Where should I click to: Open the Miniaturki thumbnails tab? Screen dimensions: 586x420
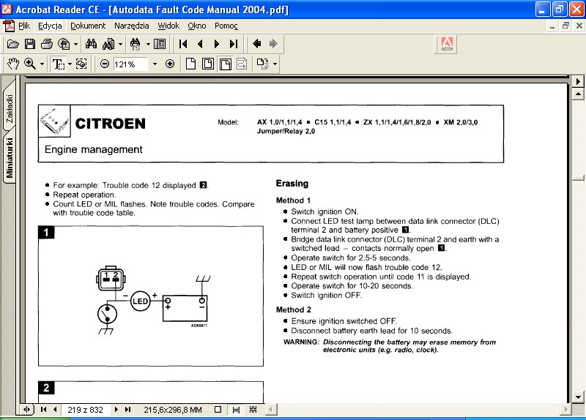[x=10, y=157]
